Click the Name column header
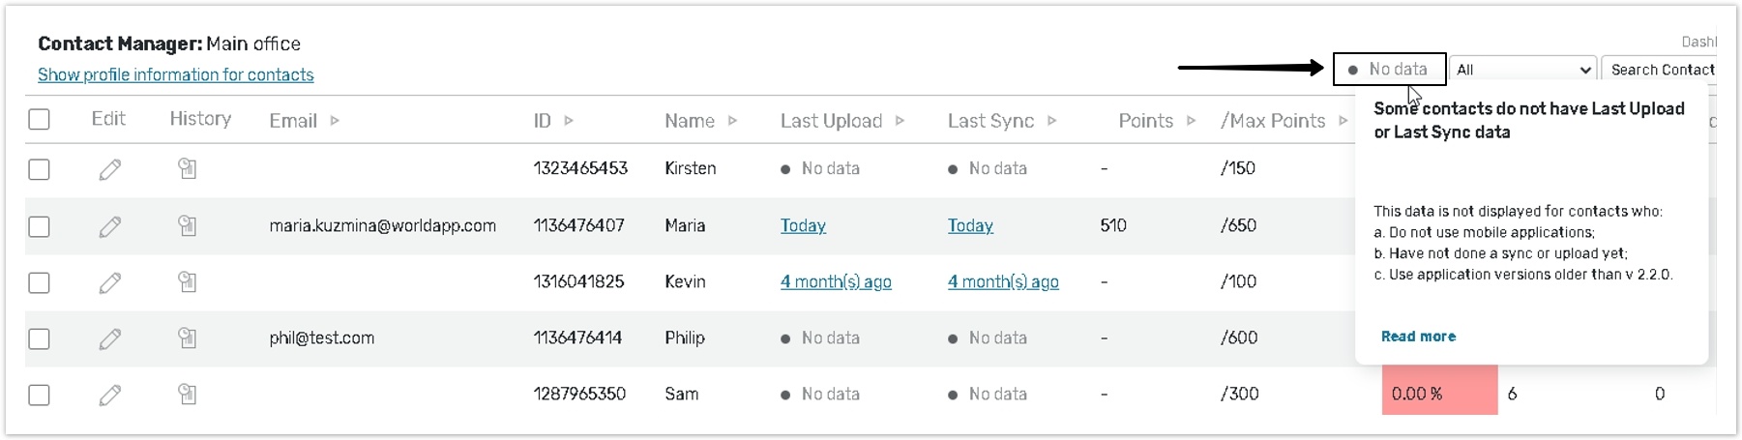1742x440 pixels. point(690,121)
